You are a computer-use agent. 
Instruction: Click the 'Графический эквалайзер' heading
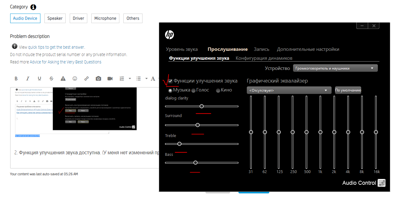(277, 81)
